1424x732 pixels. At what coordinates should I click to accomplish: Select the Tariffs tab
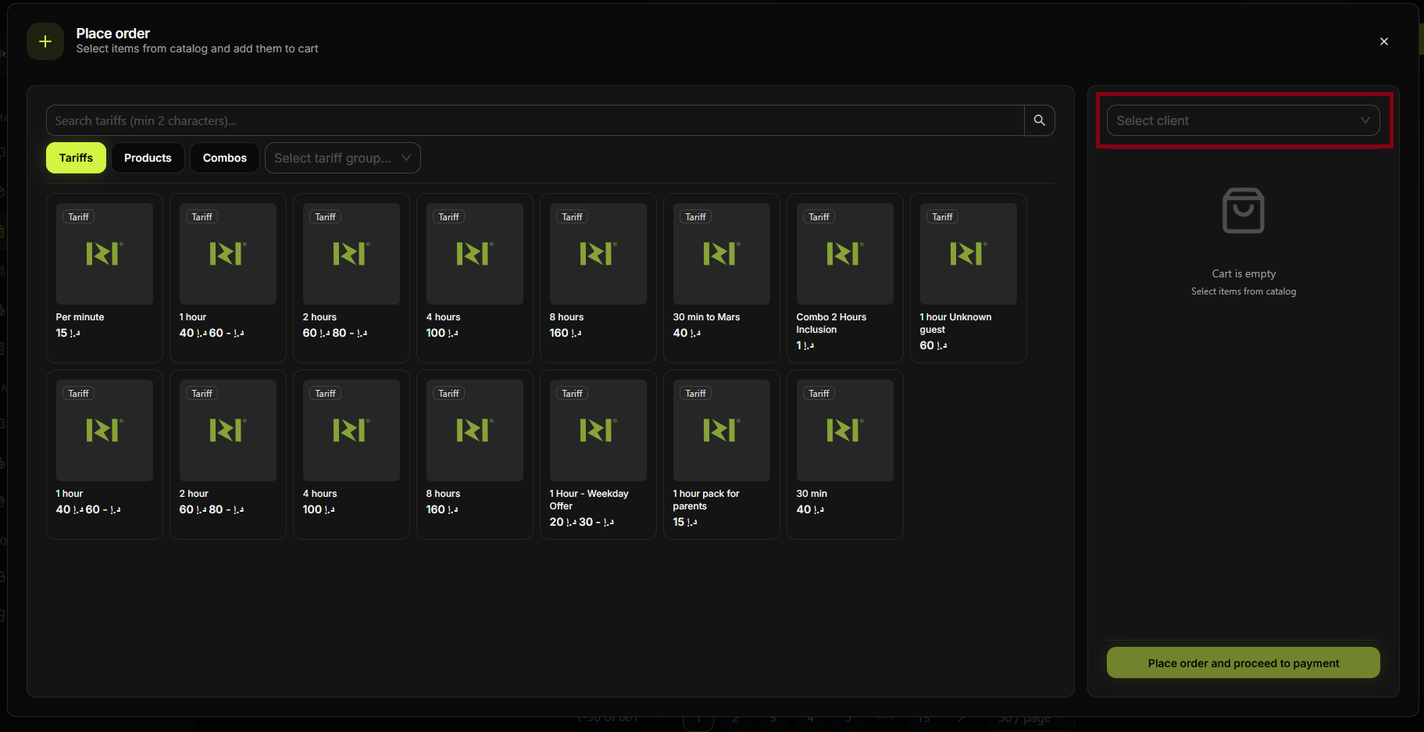pyautogui.click(x=76, y=157)
